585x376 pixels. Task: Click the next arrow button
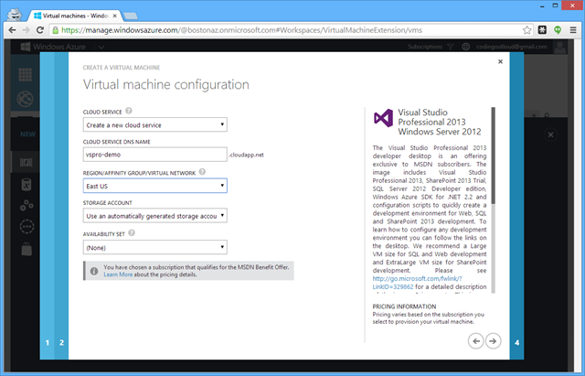[x=493, y=340]
